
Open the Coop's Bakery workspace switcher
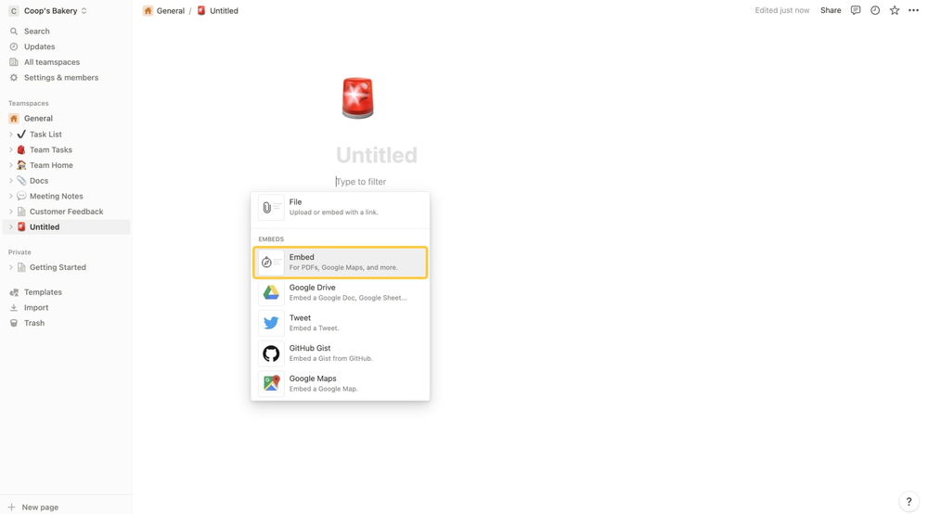pos(49,11)
